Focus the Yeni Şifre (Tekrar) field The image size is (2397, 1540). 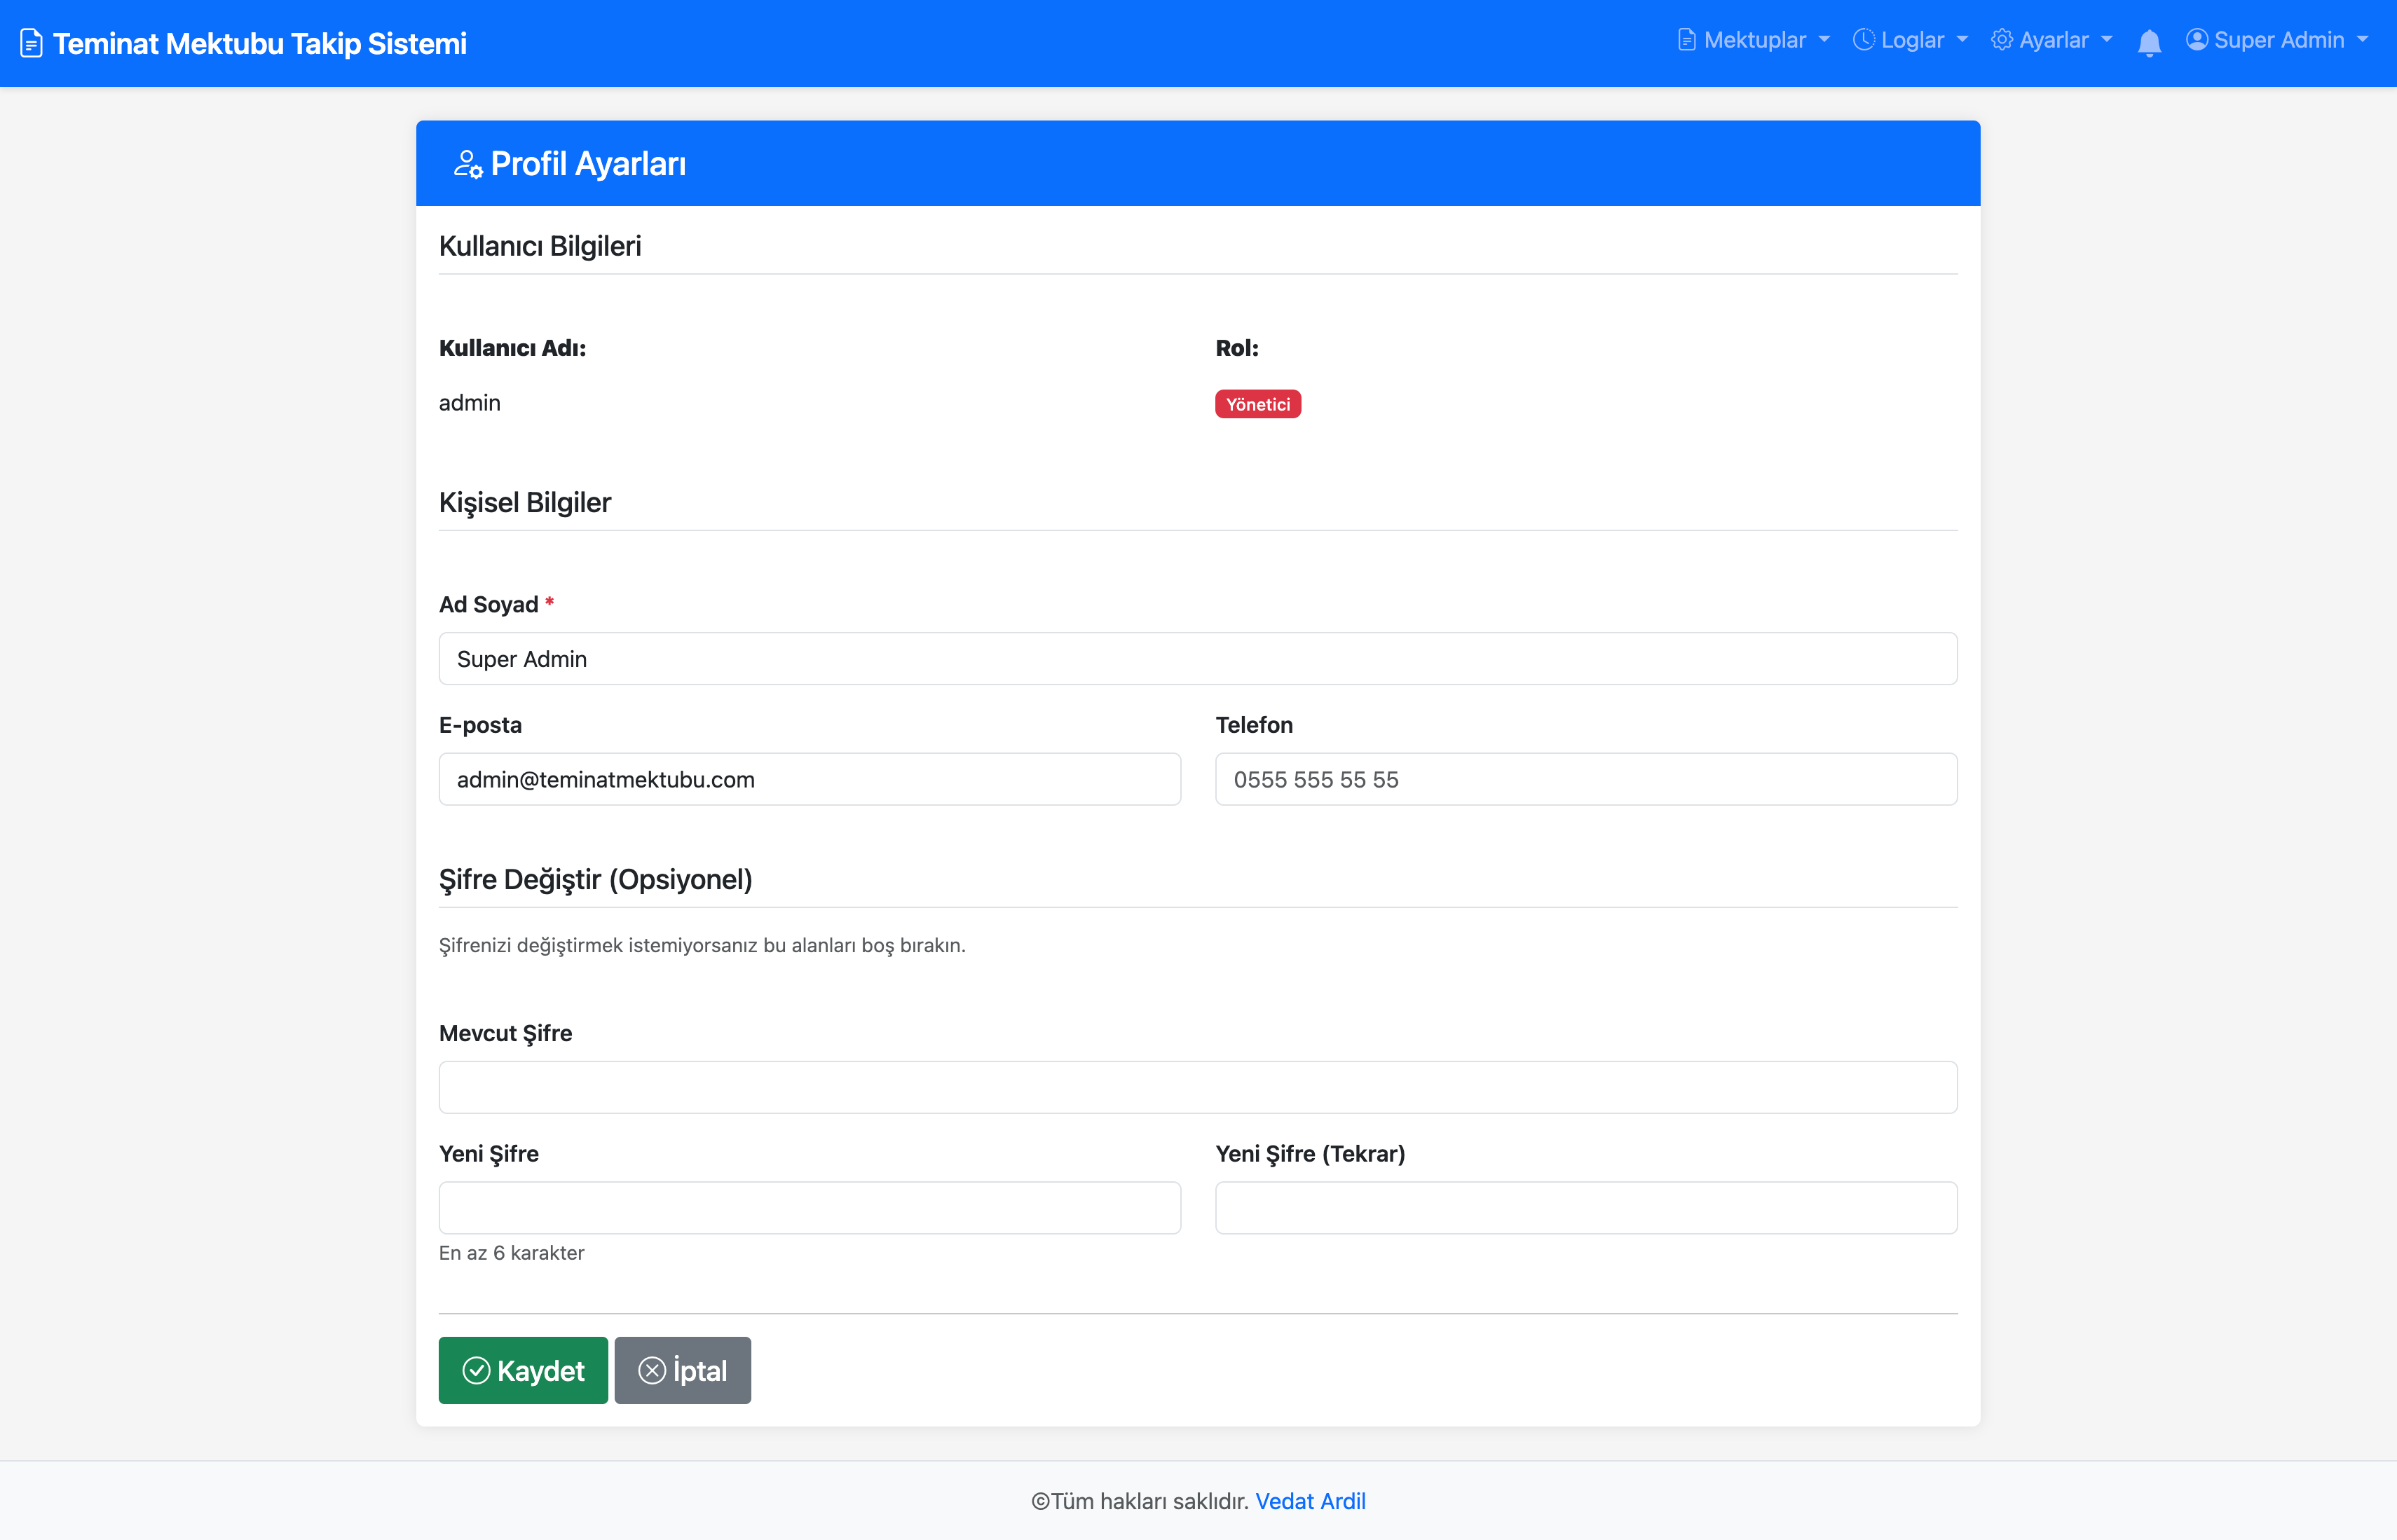click(1585, 1208)
